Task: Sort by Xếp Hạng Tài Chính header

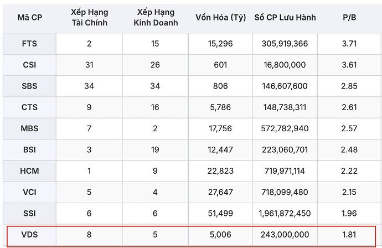Action: pyautogui.click(x=89, y=17)
